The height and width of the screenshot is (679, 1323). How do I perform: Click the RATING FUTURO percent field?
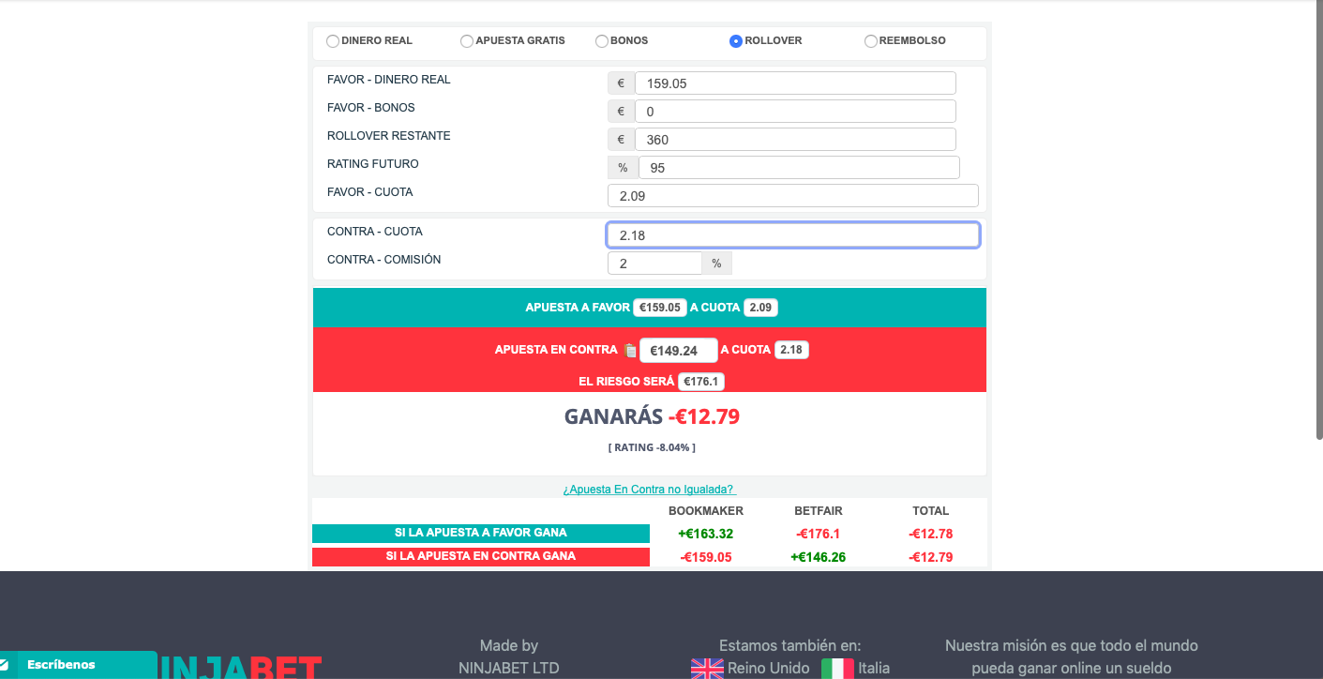(x=799, y=168)
